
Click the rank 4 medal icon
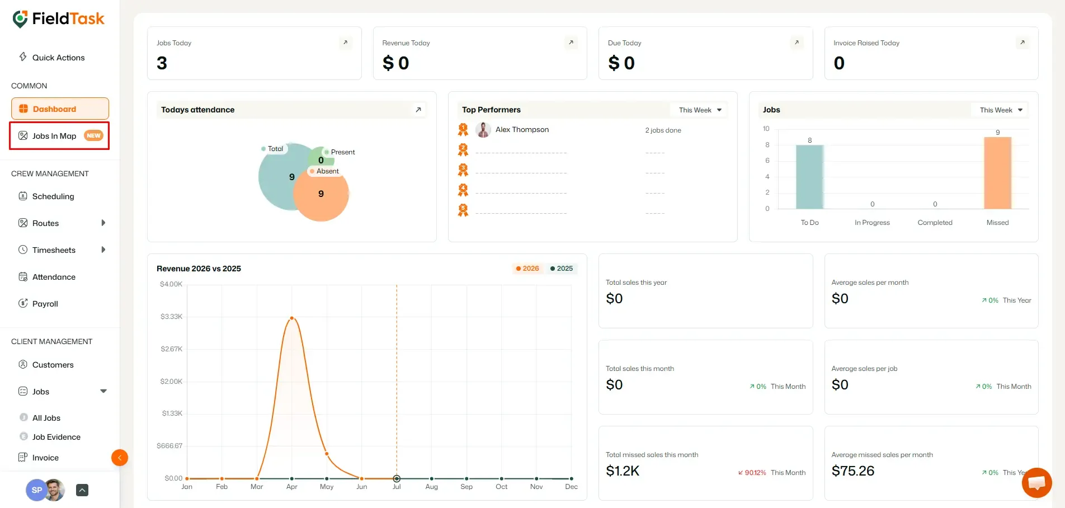tap(463, 190)
